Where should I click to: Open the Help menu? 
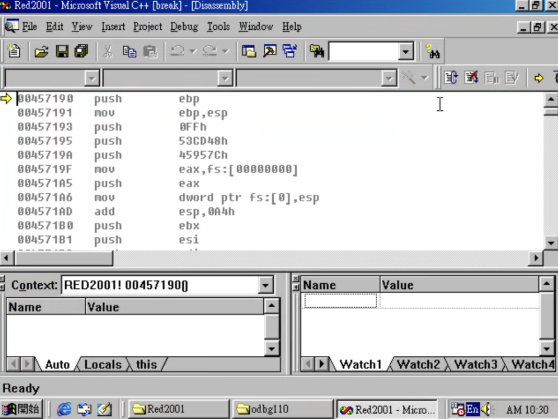pyautogui.click(x=292, y=27)
